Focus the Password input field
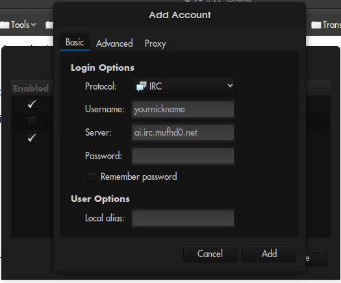 [x=183, y=156]
